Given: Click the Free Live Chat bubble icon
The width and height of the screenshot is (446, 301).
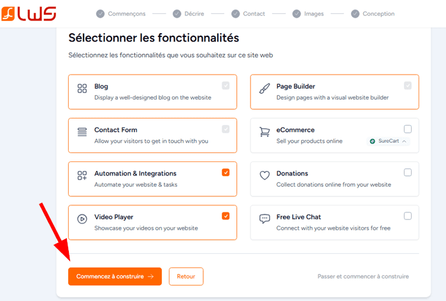Looking at the screenshot, I should (264, 219).
